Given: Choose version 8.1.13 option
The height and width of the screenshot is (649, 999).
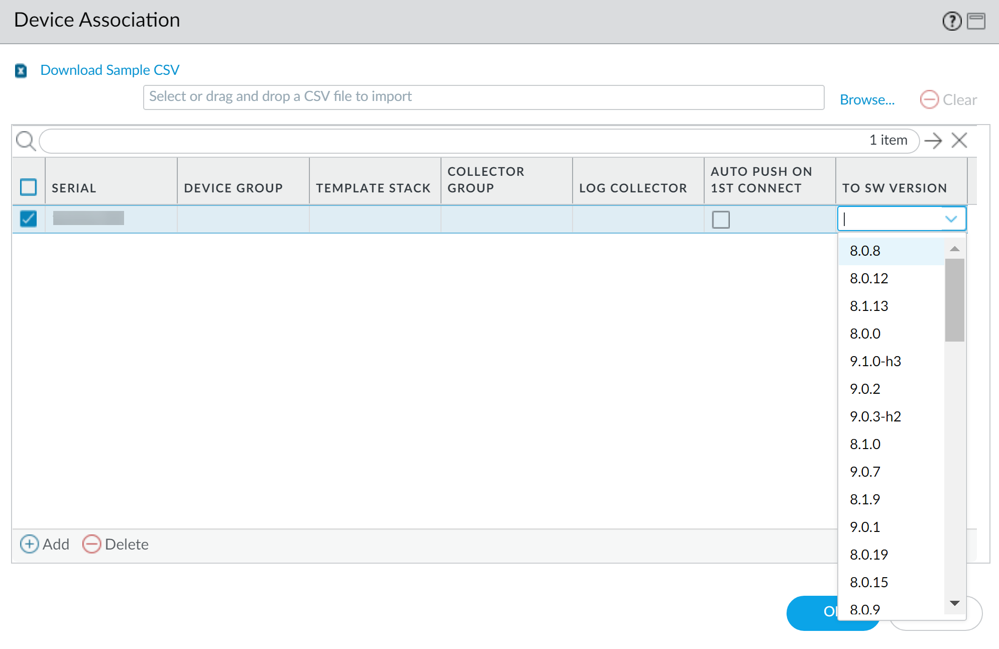Looking at the screenshot, I should 868,306.
